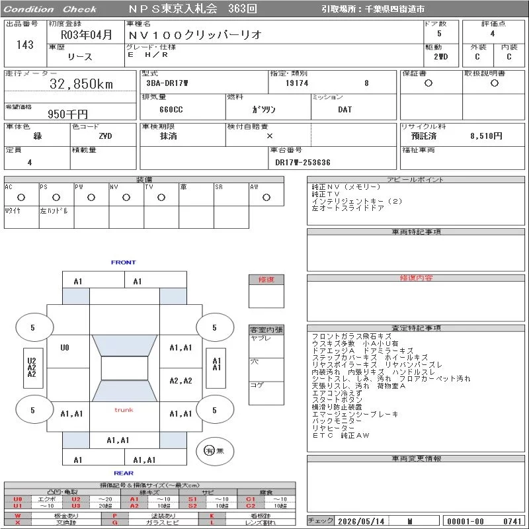The height and width of the screenshot is (529, 529).
Task: Click the × mark under 検付自賠責
Action: (270, 136)
